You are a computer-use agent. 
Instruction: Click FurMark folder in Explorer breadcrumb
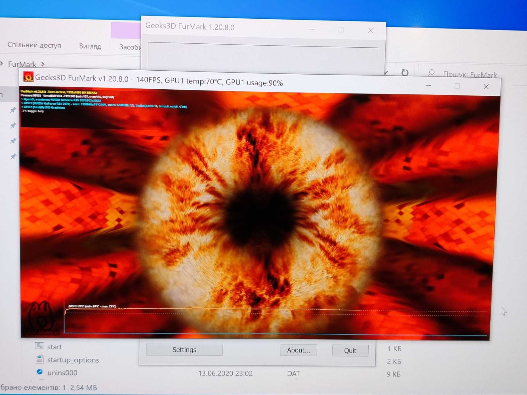(x=22, y=64)
